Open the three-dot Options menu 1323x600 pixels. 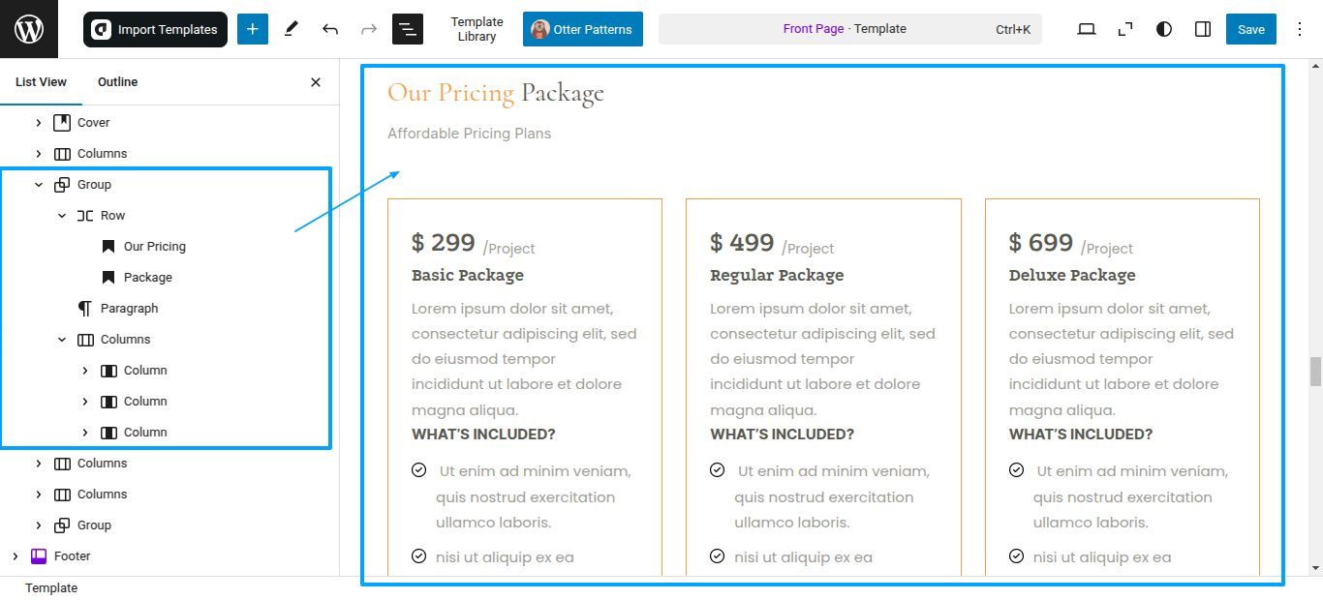(1300, 29)
